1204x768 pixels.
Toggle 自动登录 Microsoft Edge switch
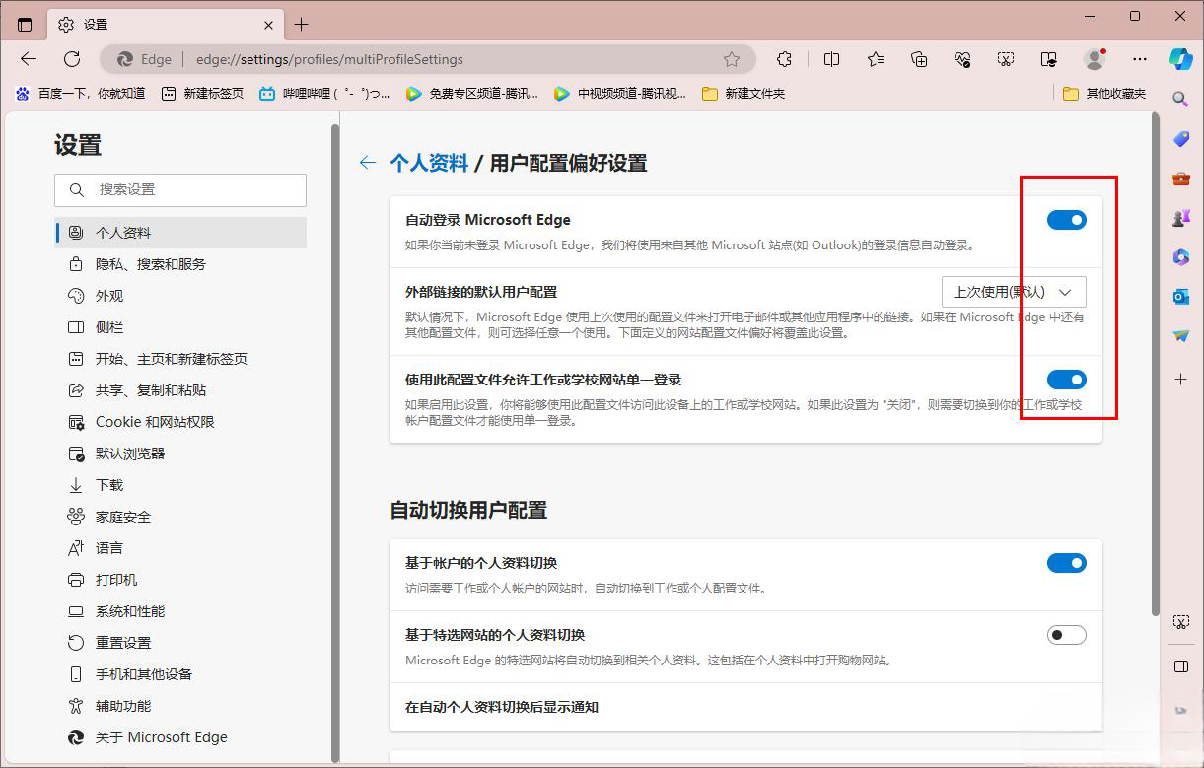pos(1067,220)
